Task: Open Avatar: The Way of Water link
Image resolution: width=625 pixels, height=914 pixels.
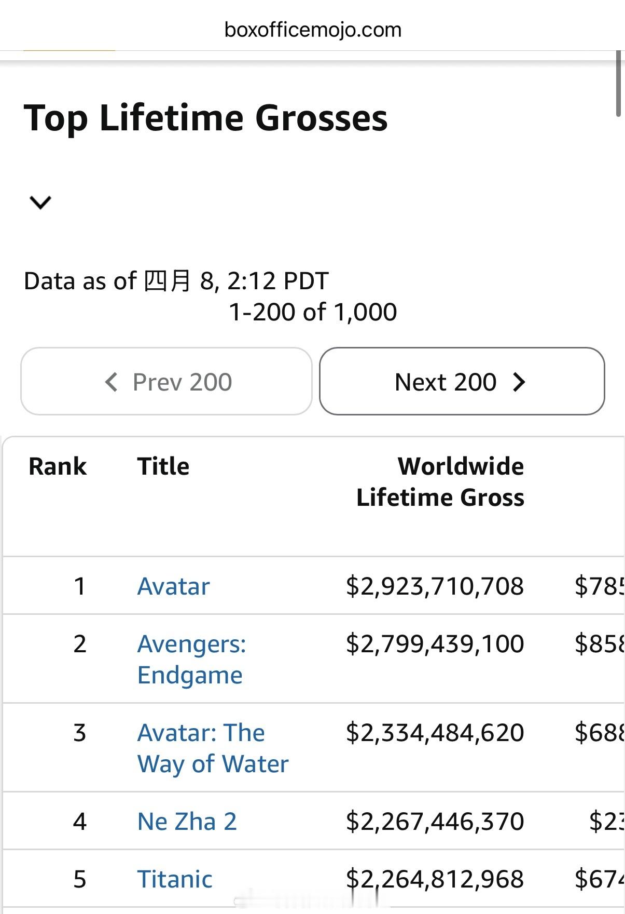Action: (x=213, y=748)
